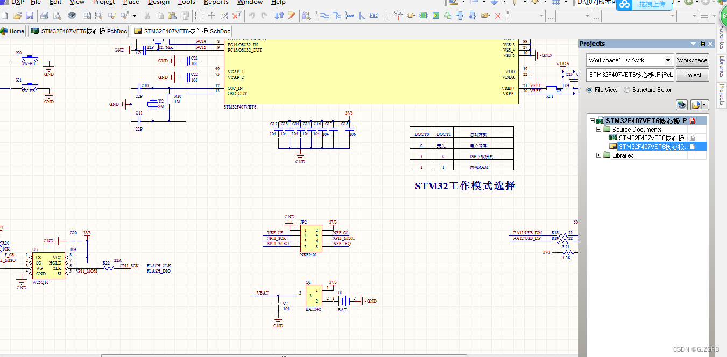Click the Project button
727x357 pixels.
[692, 75]
